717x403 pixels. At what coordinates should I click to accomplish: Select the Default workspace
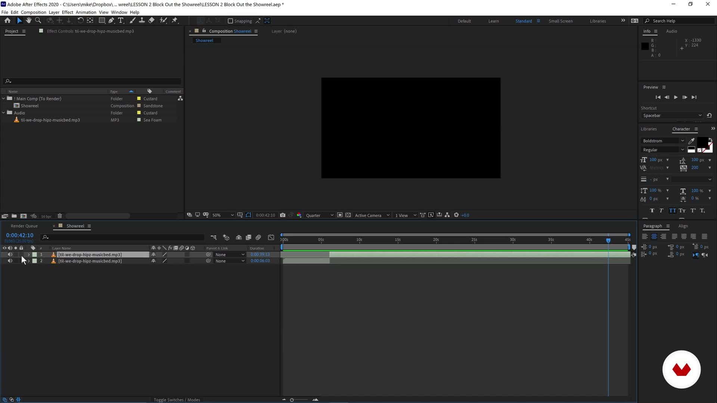[x=464, y=21]
